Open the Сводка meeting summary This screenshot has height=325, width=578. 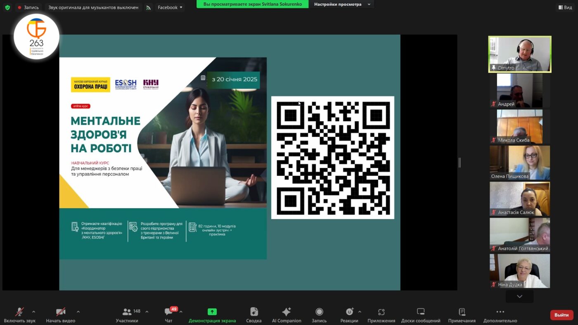tap(254, 315)
